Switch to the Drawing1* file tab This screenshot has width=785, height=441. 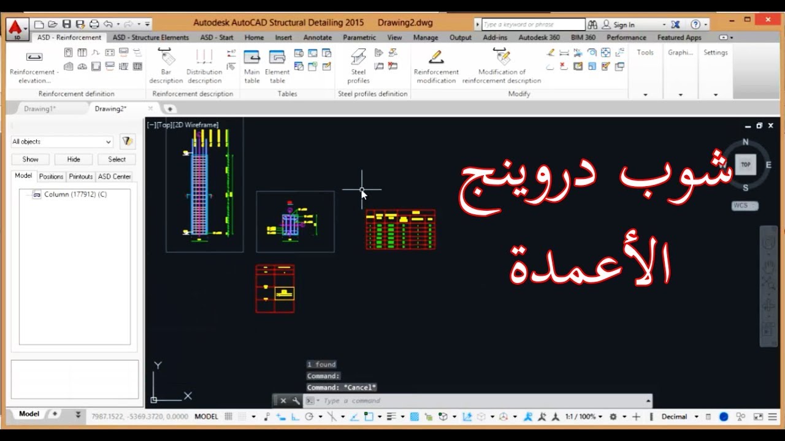[40, 108]
